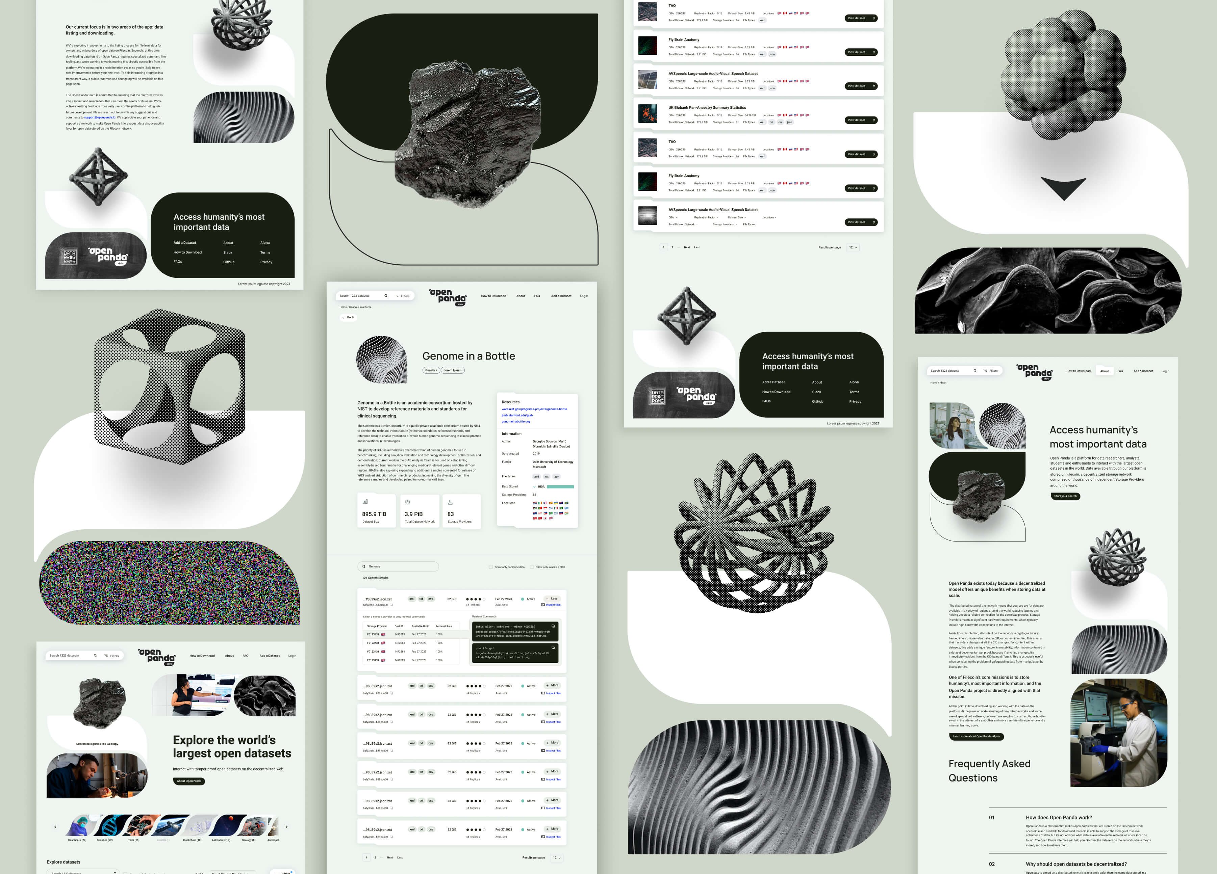
Task: Click magnifier icon in Genome file search field
Action: click(x=364, y=566)
